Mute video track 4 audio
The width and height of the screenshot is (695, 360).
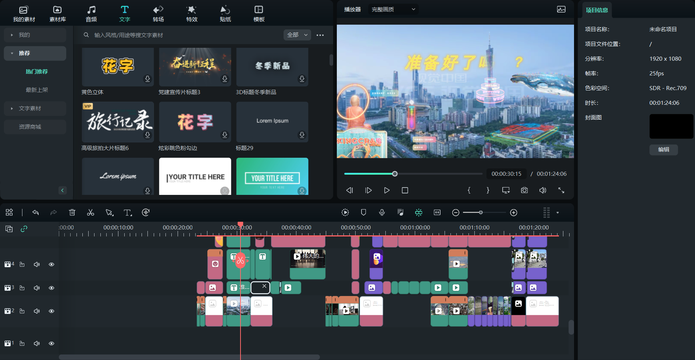pos(37,264)
